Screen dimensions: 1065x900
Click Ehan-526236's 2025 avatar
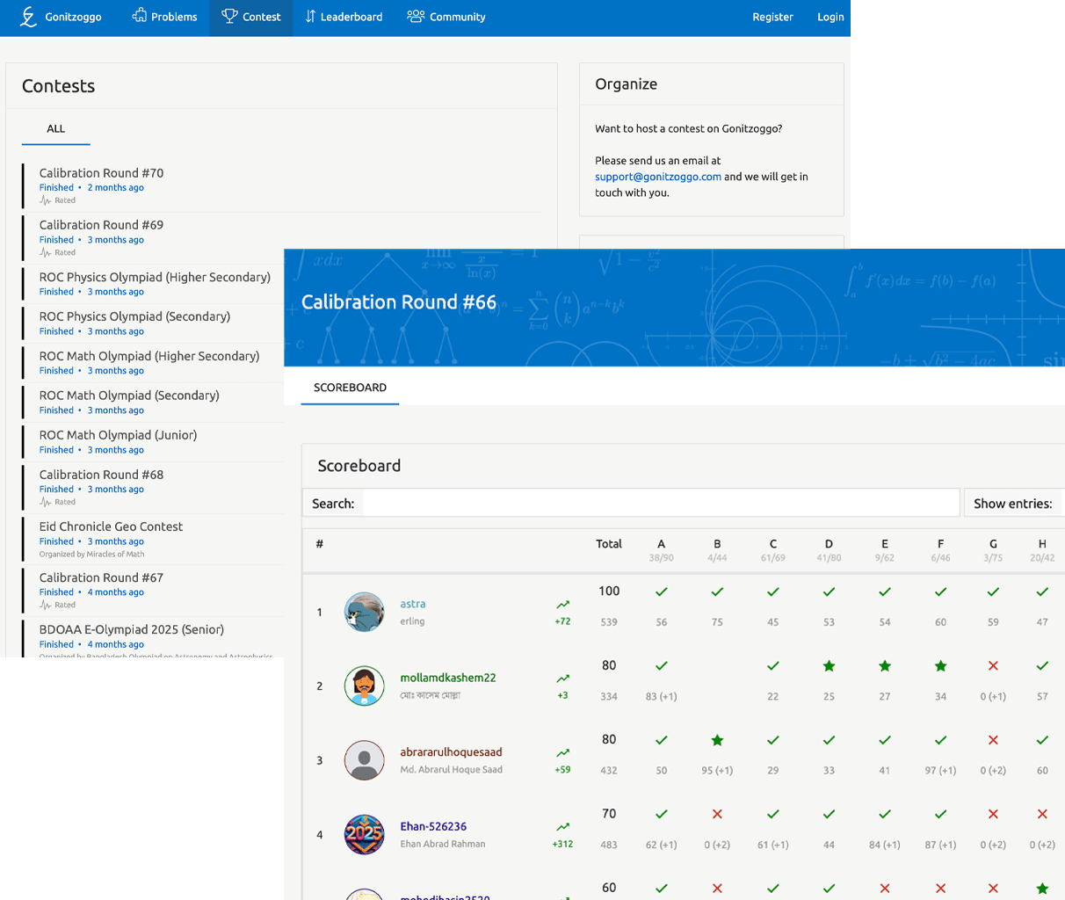pyautogui.click(x=365, y=835)
